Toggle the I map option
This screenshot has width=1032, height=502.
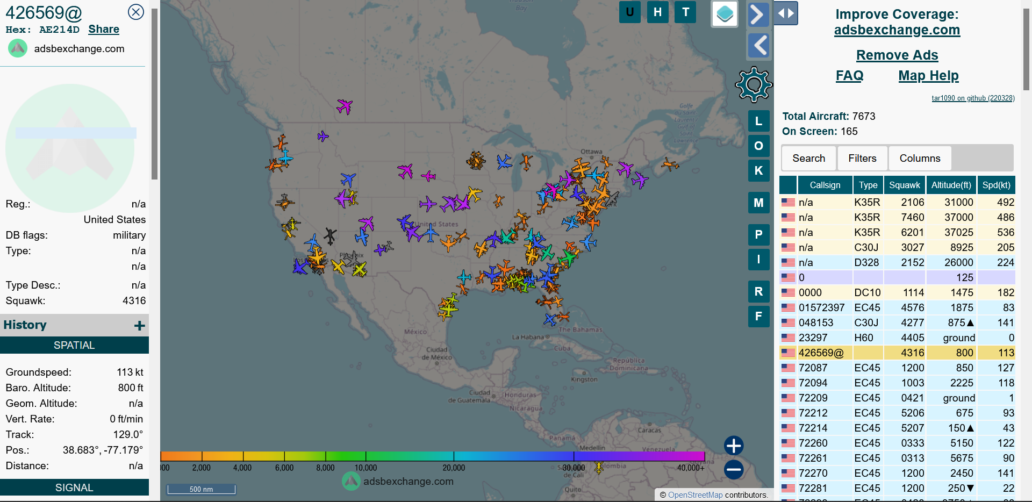pyautogui.click(x=758, y=259)
